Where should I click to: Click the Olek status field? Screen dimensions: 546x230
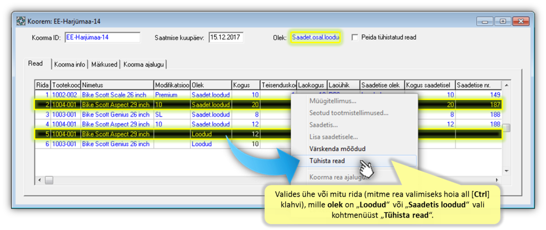315,37
